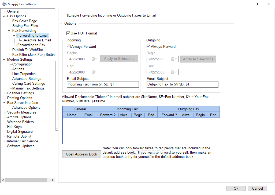
Task: Collapse the Forwarding to Email node
Action: (x=14, y=36)
